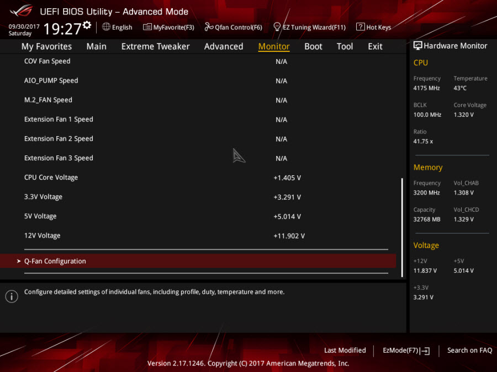Click Ratio 41.75 x value
Viewport: 497px width, 372px height.
[x=423, y=141]
